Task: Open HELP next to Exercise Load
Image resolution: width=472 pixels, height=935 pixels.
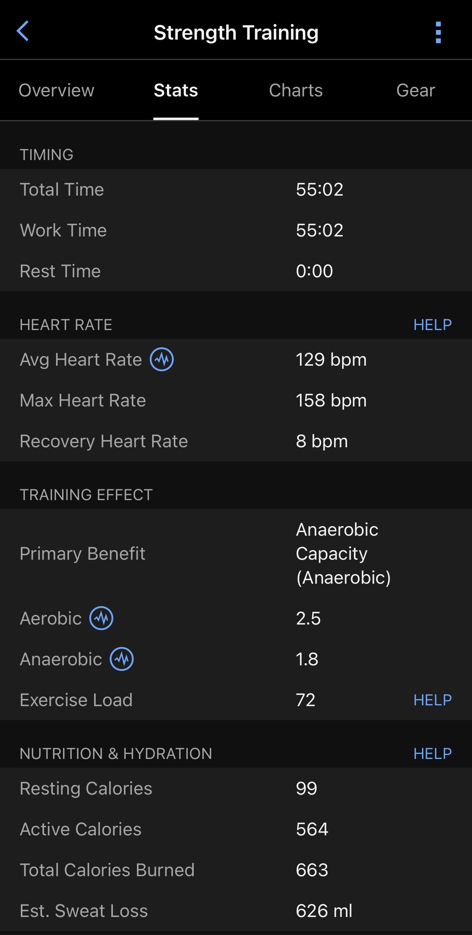Action: 432,700
